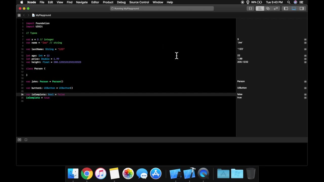This screenshot has width=324, height=182.
Task: Open the Library with curly braces button
Action: click(250, 8)
